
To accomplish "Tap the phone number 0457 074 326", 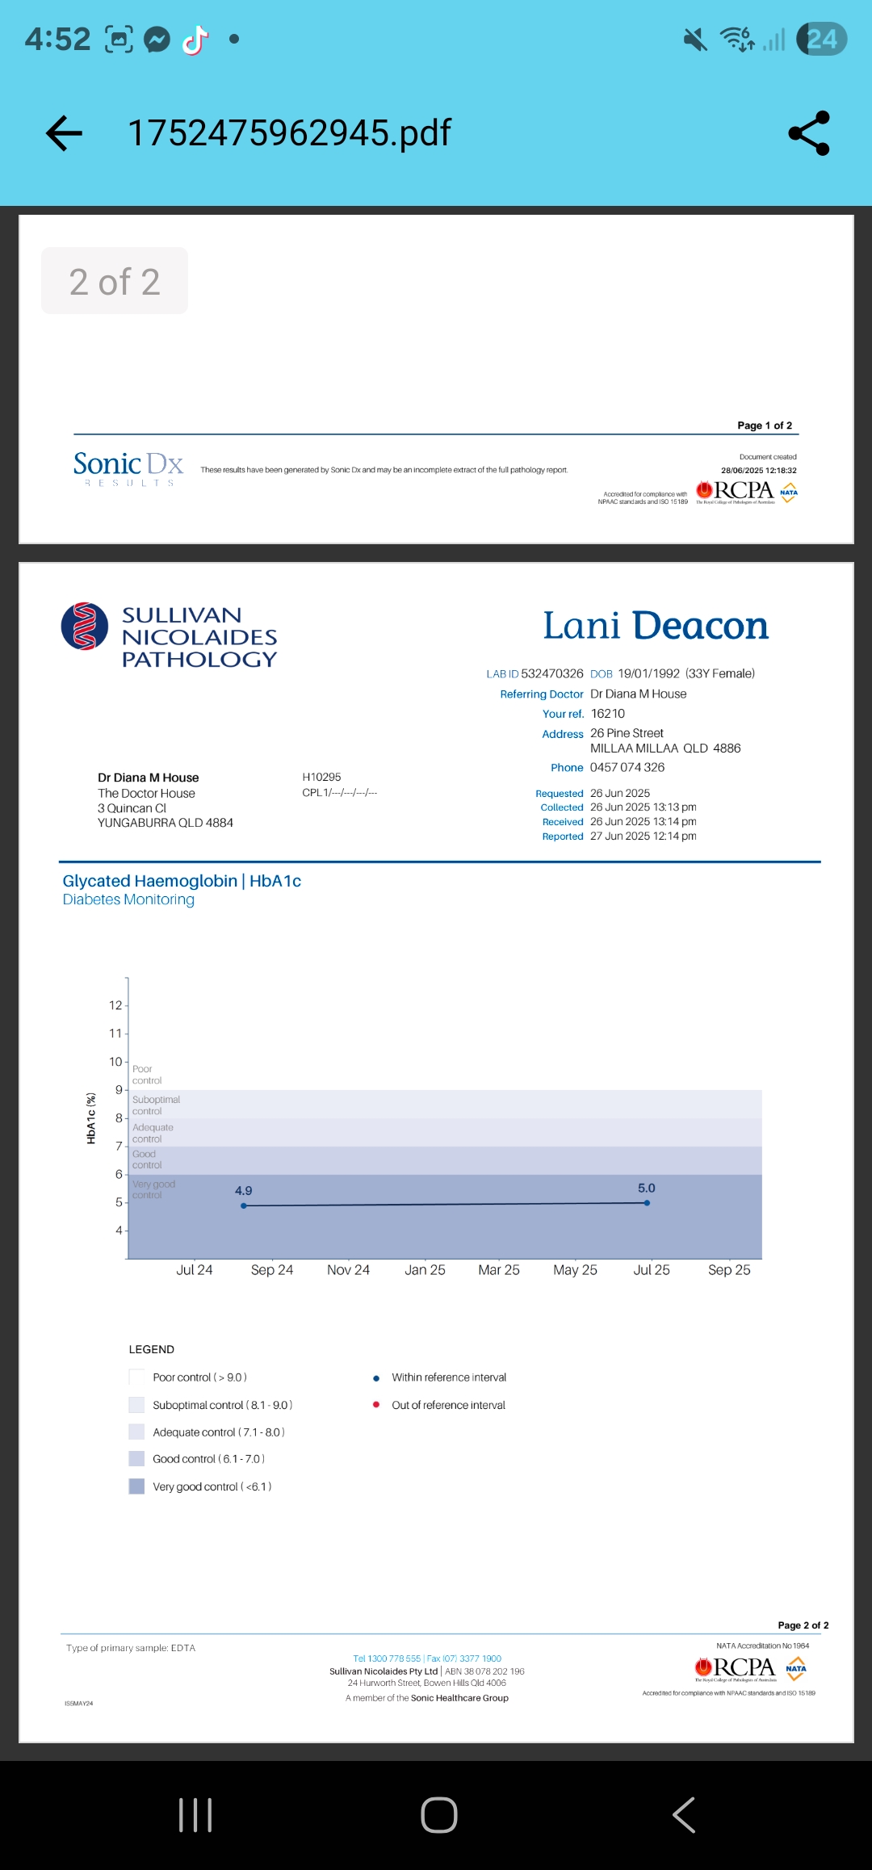I will [627, 768].
